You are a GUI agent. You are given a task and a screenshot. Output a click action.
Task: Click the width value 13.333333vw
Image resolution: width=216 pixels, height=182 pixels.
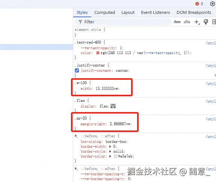pyautogui.click(x=107, y=88)
